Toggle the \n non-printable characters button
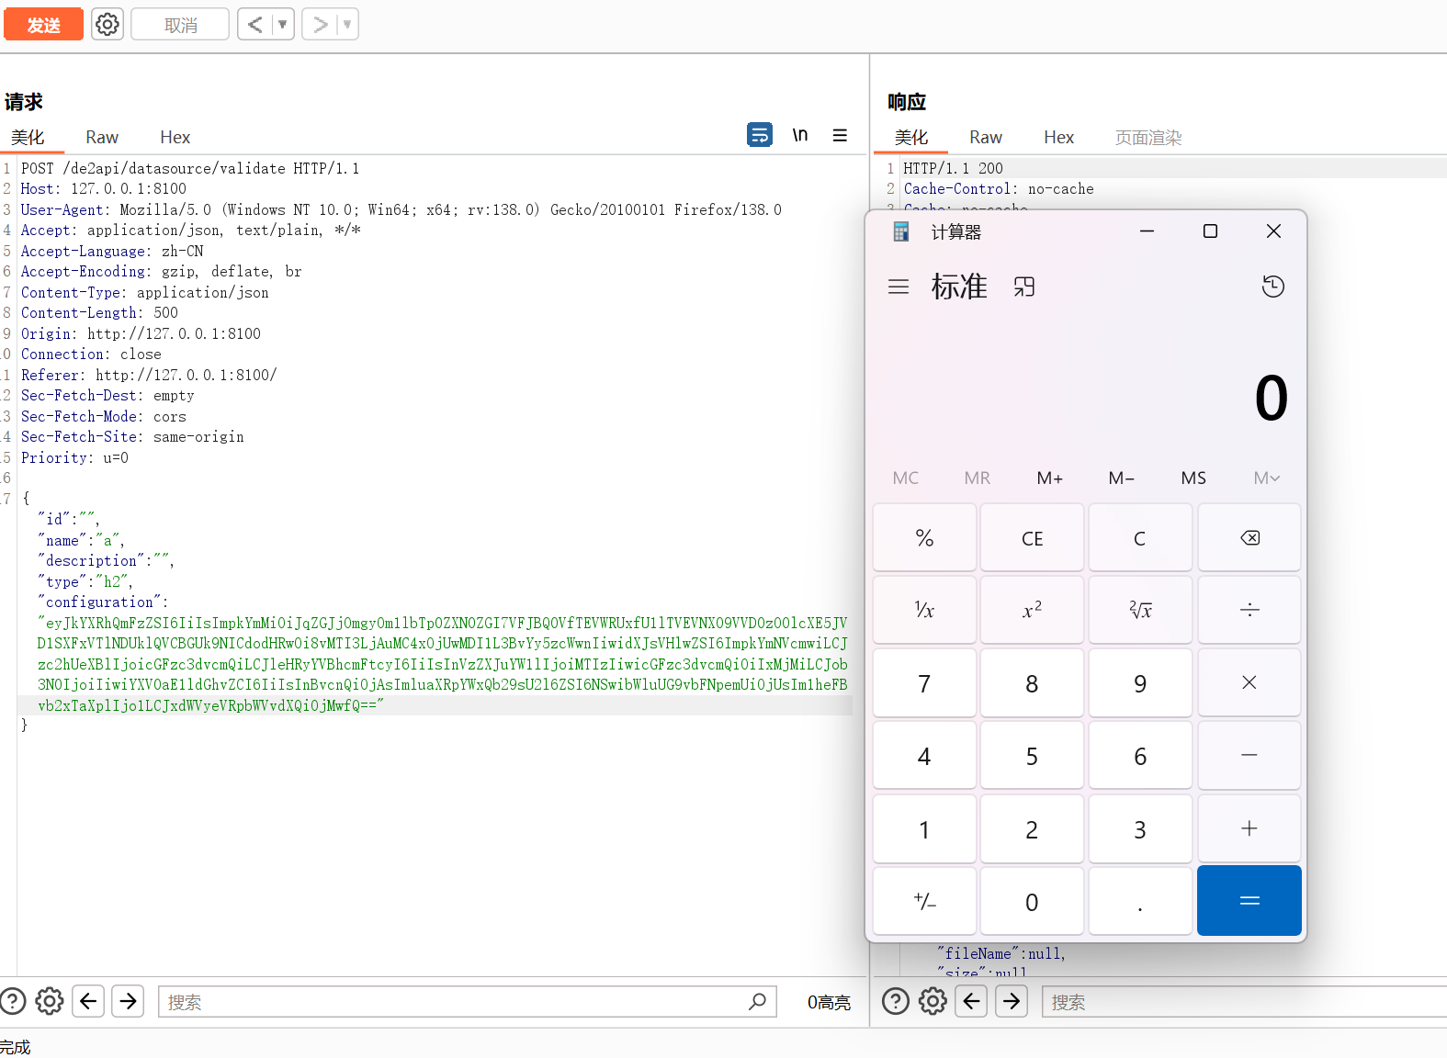The height and width of the screenshot is (1058, 1447). pos(800,135)
